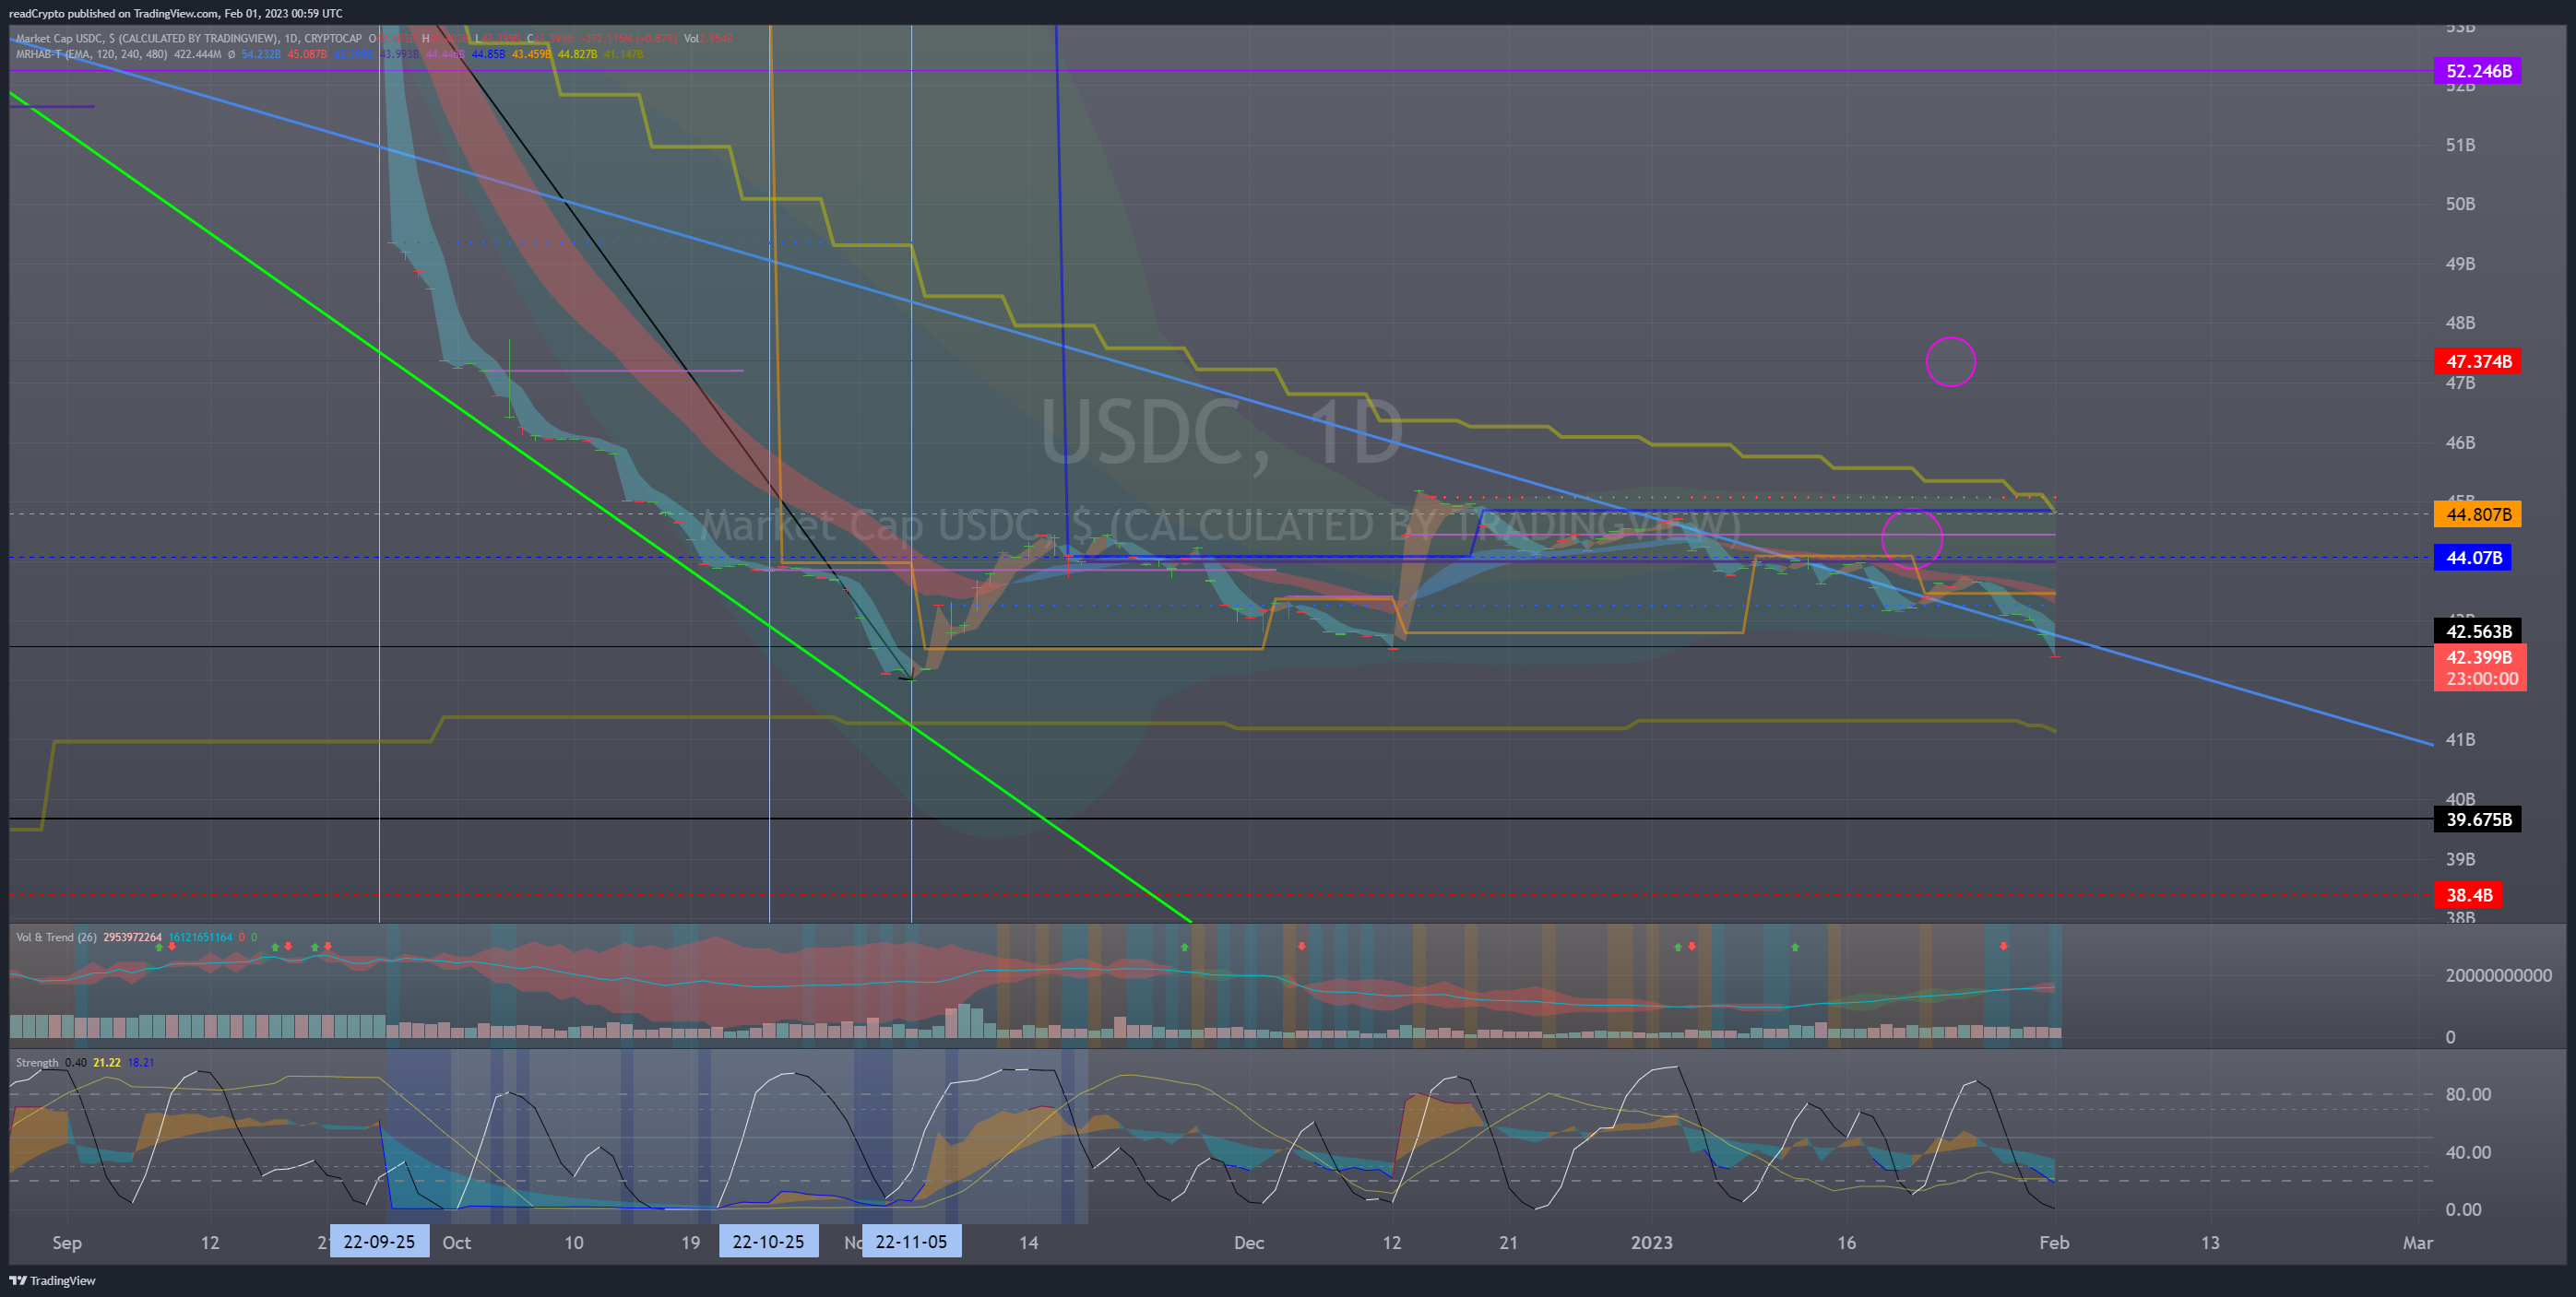Click the 20000000000 volume scale label

click(2498, 975)
